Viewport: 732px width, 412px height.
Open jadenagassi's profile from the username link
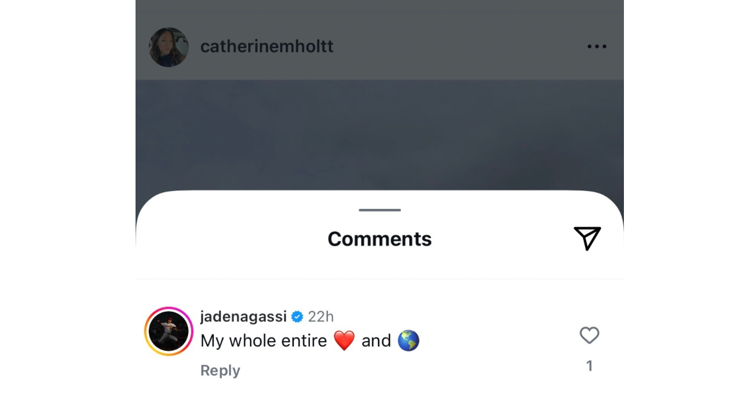tap(242, 316)
